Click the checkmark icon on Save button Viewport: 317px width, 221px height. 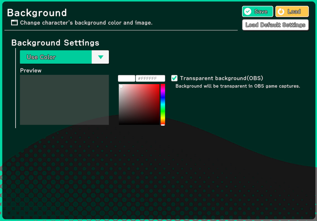pos(248,11)
